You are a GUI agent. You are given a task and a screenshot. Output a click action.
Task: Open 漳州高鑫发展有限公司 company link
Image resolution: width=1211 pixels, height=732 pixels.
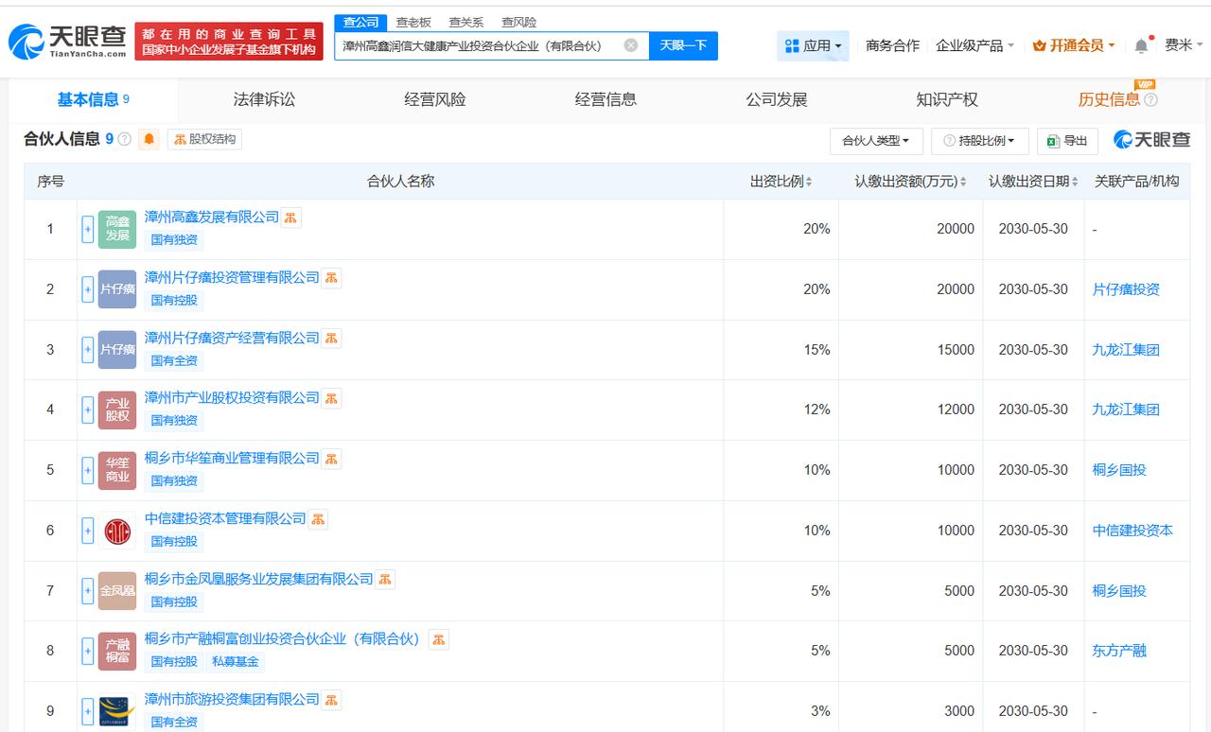coord(212,218)
